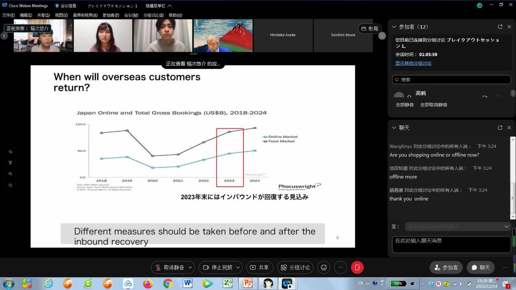The image size is (516, 290).
Task: Expand the video options arrow beside 停止视频
Action: point(238,267)
